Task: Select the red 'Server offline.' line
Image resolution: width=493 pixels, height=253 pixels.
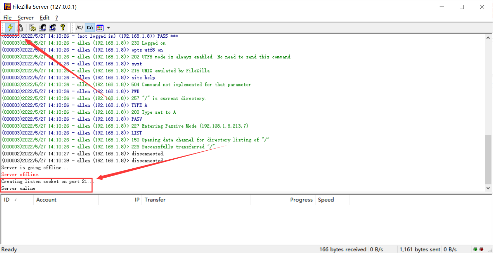Action: 20,174
